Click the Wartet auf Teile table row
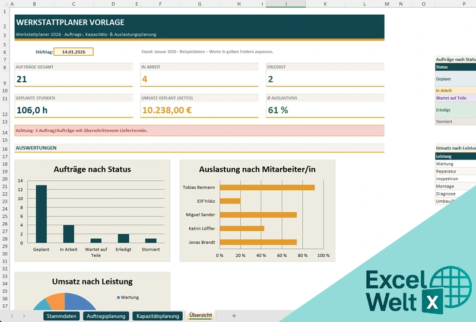Viewport: 476px width, 322px height. (x=455, y=98)
